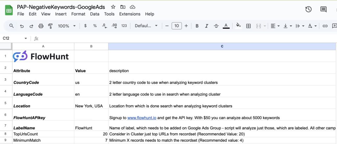Select the 'MinimumMatch' cell

(43, 140)
